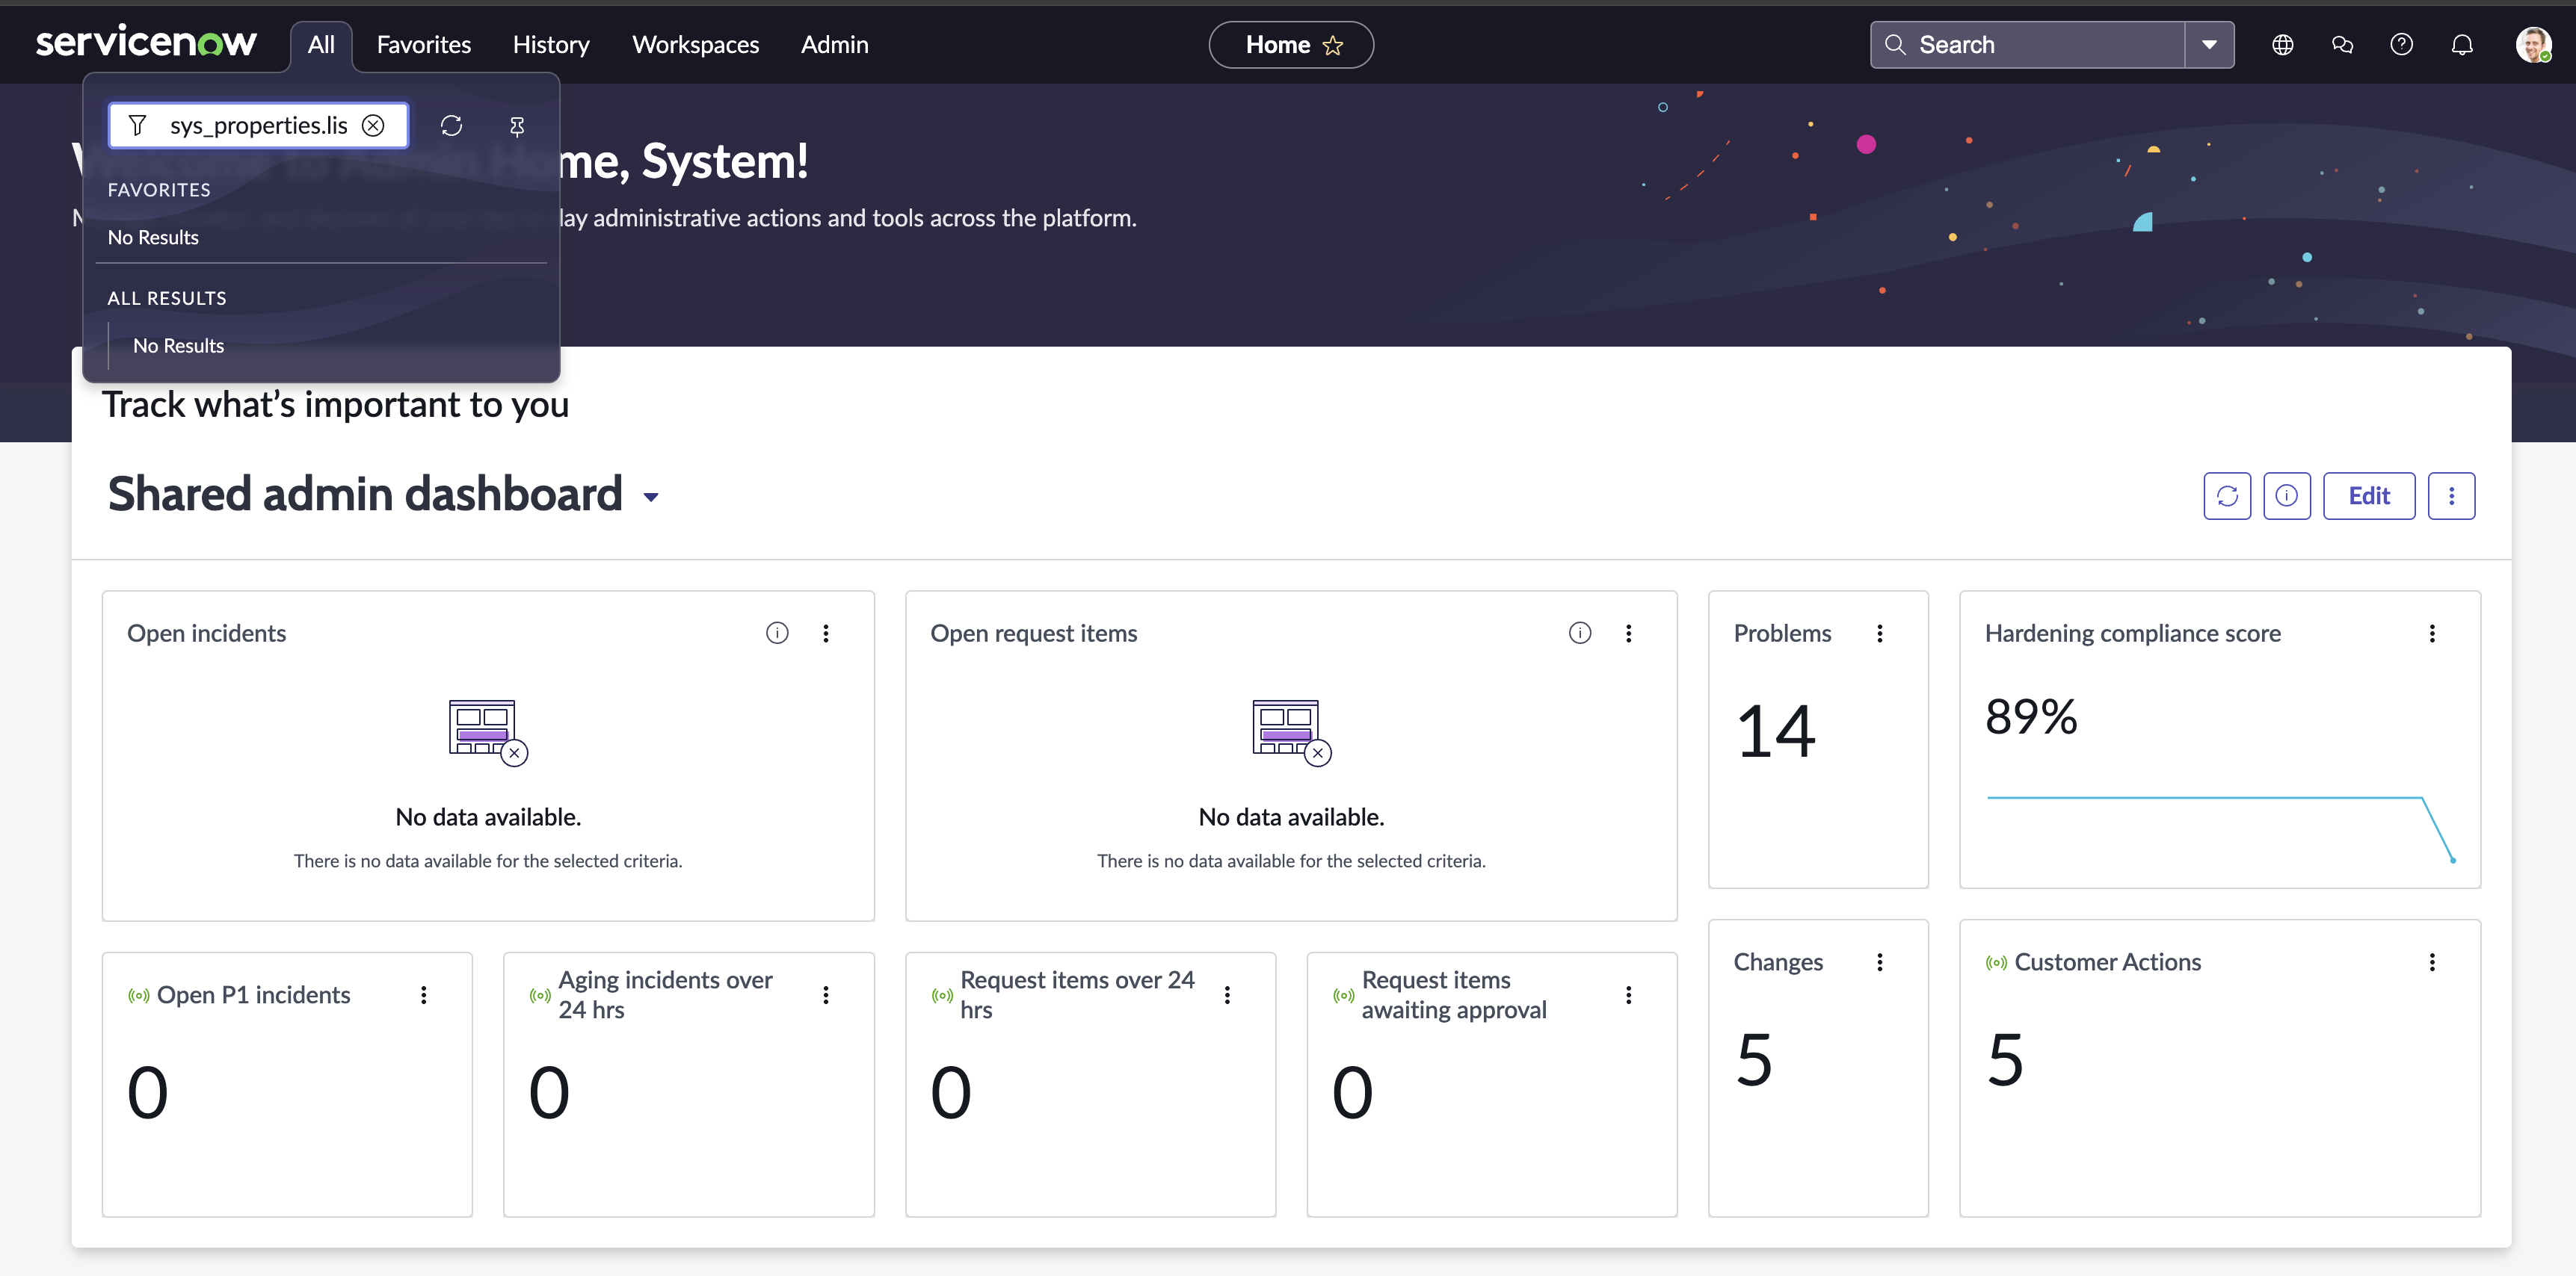Screen dimensions: 2576x1276
Task: Open Hardening compliance score options menu
Action: click(x=2432, y=633)
